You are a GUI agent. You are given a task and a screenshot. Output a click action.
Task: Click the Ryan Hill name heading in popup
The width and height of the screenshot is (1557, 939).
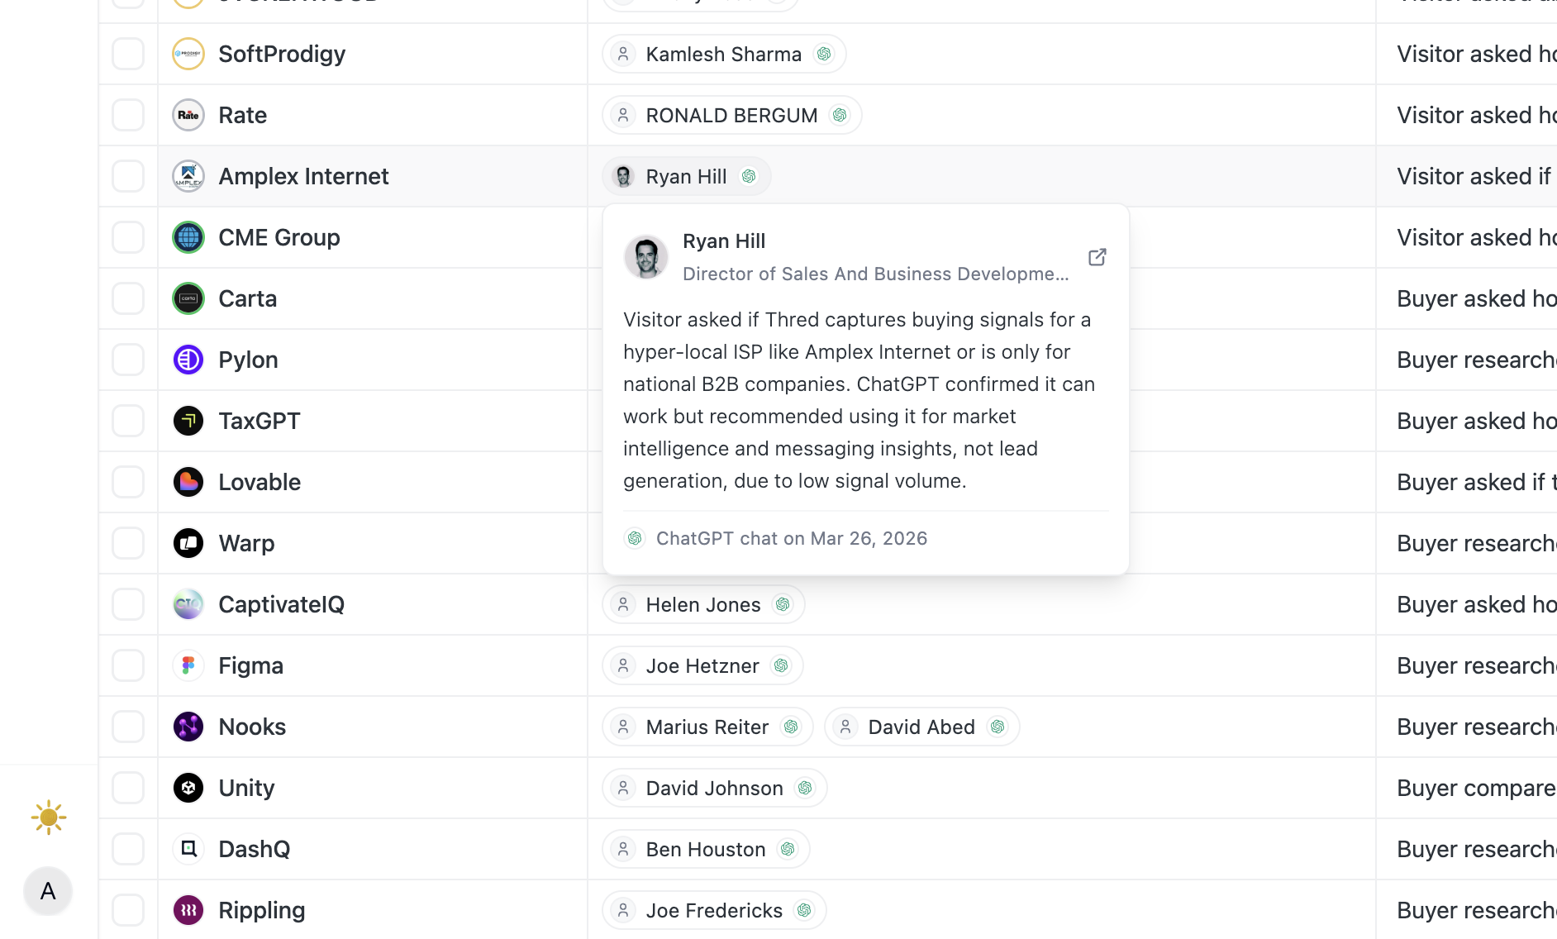(724, 241)
